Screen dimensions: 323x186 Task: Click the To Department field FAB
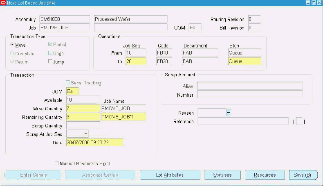coord(200,61)
